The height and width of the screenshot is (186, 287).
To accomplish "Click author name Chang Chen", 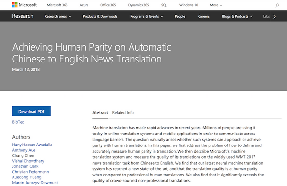I will coord(23,155).
